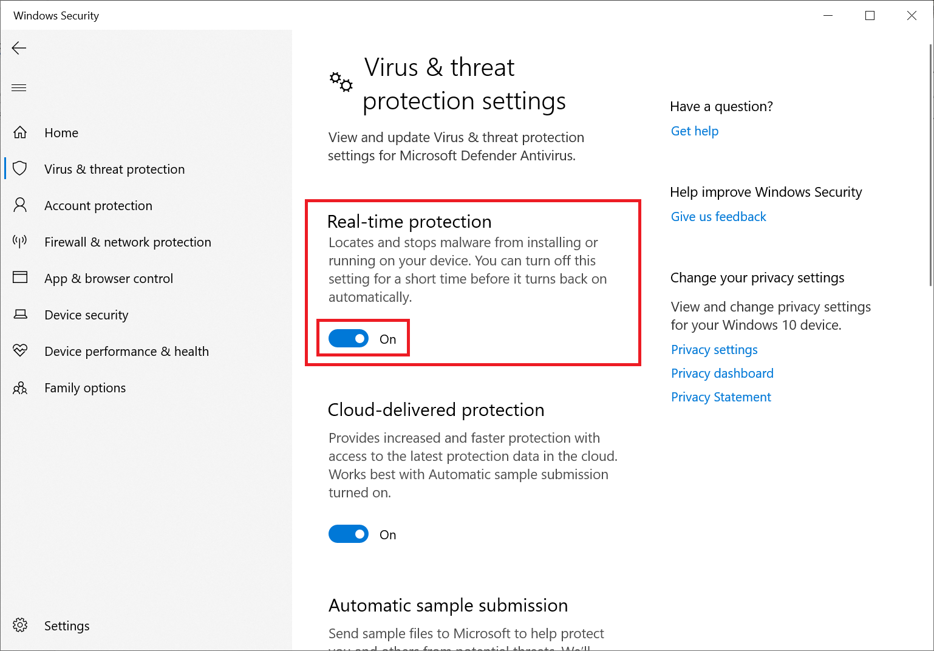
Task: Go back using the back arrow
Action: pyautogui.click(x=19, y=48)
